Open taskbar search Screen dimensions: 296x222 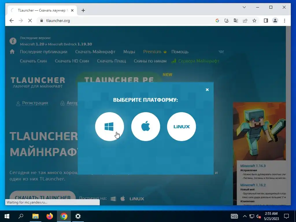click(x=21, y=216)
